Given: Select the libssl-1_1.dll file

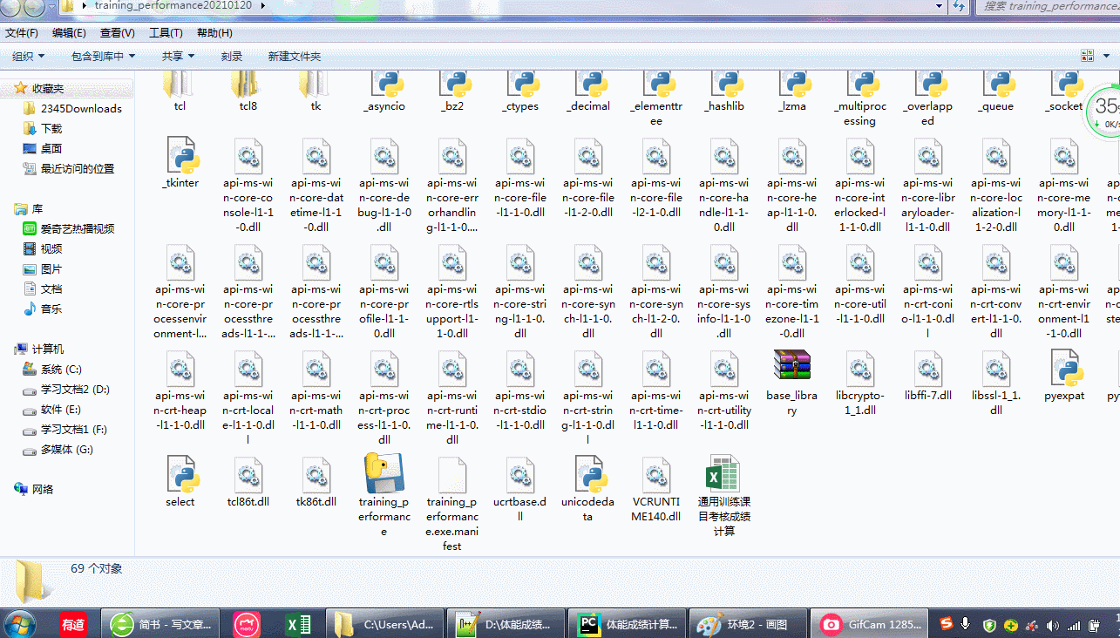Looking at the screenshot, I should [x=996, y=383].
